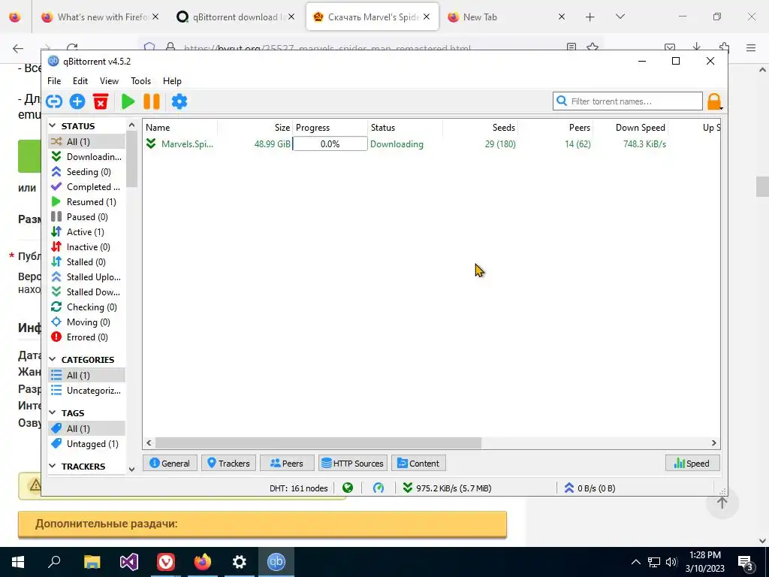Click the Add Torrent Link toolbar icon
This screenshot has width=769, height=577.
tap(54, 101)
